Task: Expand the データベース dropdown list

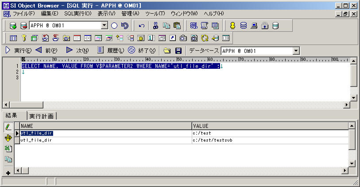Action: click(x=296, y=51)
